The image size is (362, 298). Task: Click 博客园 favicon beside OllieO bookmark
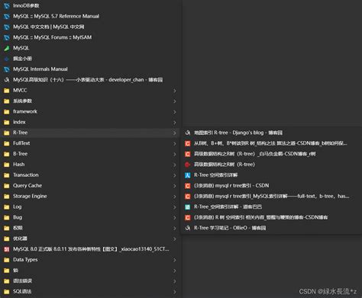click(188, 228)
